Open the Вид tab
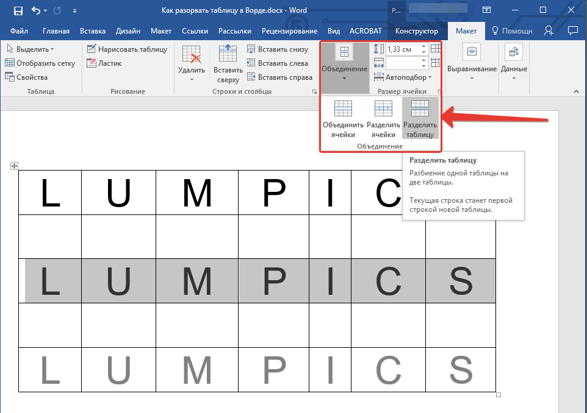Viewport: 587px width, 413px height. point(334,31)
